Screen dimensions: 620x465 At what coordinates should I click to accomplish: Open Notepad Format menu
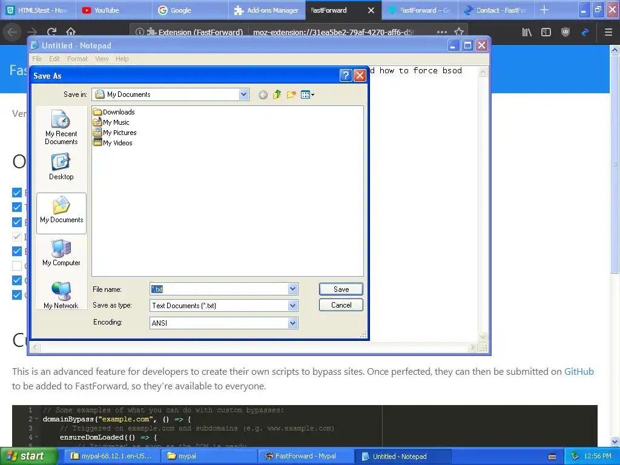[x=77, y=59]
